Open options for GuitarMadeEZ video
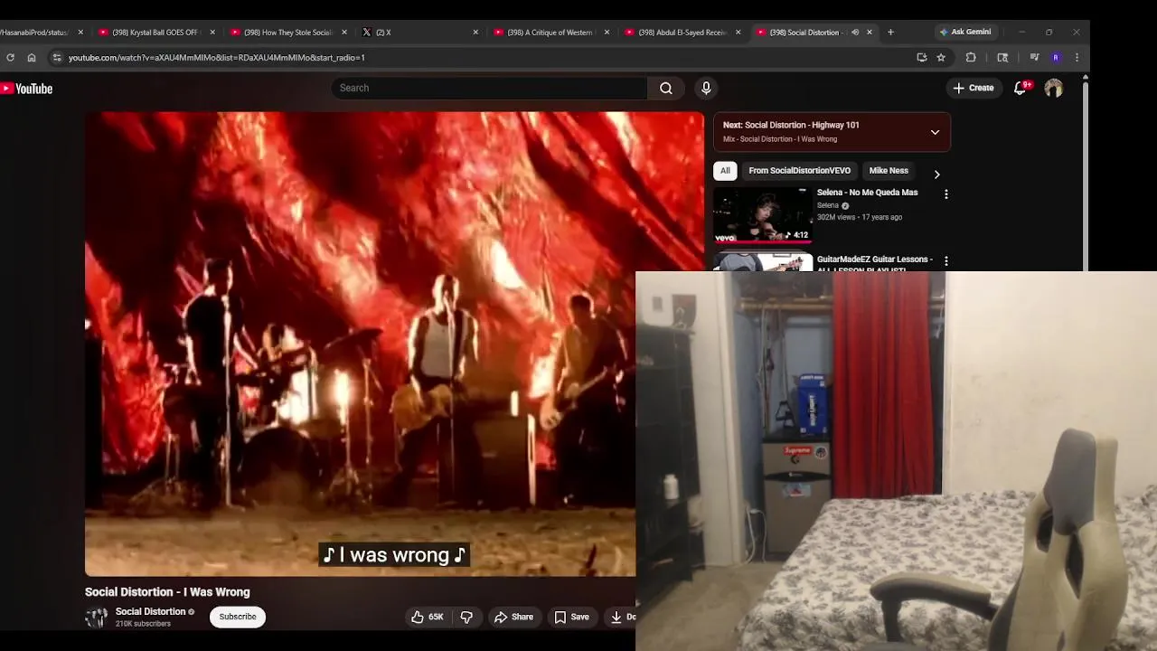 click(946, 261)
